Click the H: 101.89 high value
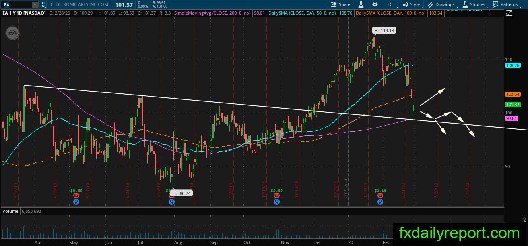Screen dimensions: 528x246 (106, 13)
